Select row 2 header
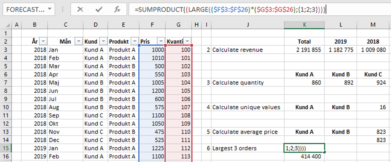391x162 pixels. [6, 42]
